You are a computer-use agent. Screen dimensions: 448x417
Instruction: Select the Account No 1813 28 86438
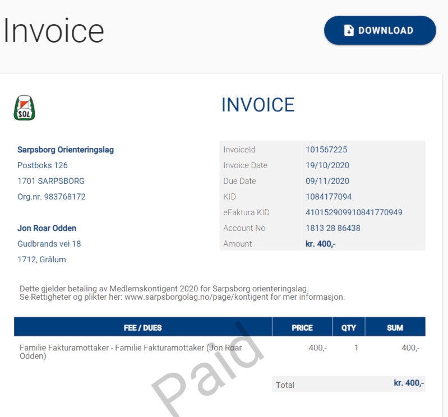click(x=332, y=228)
